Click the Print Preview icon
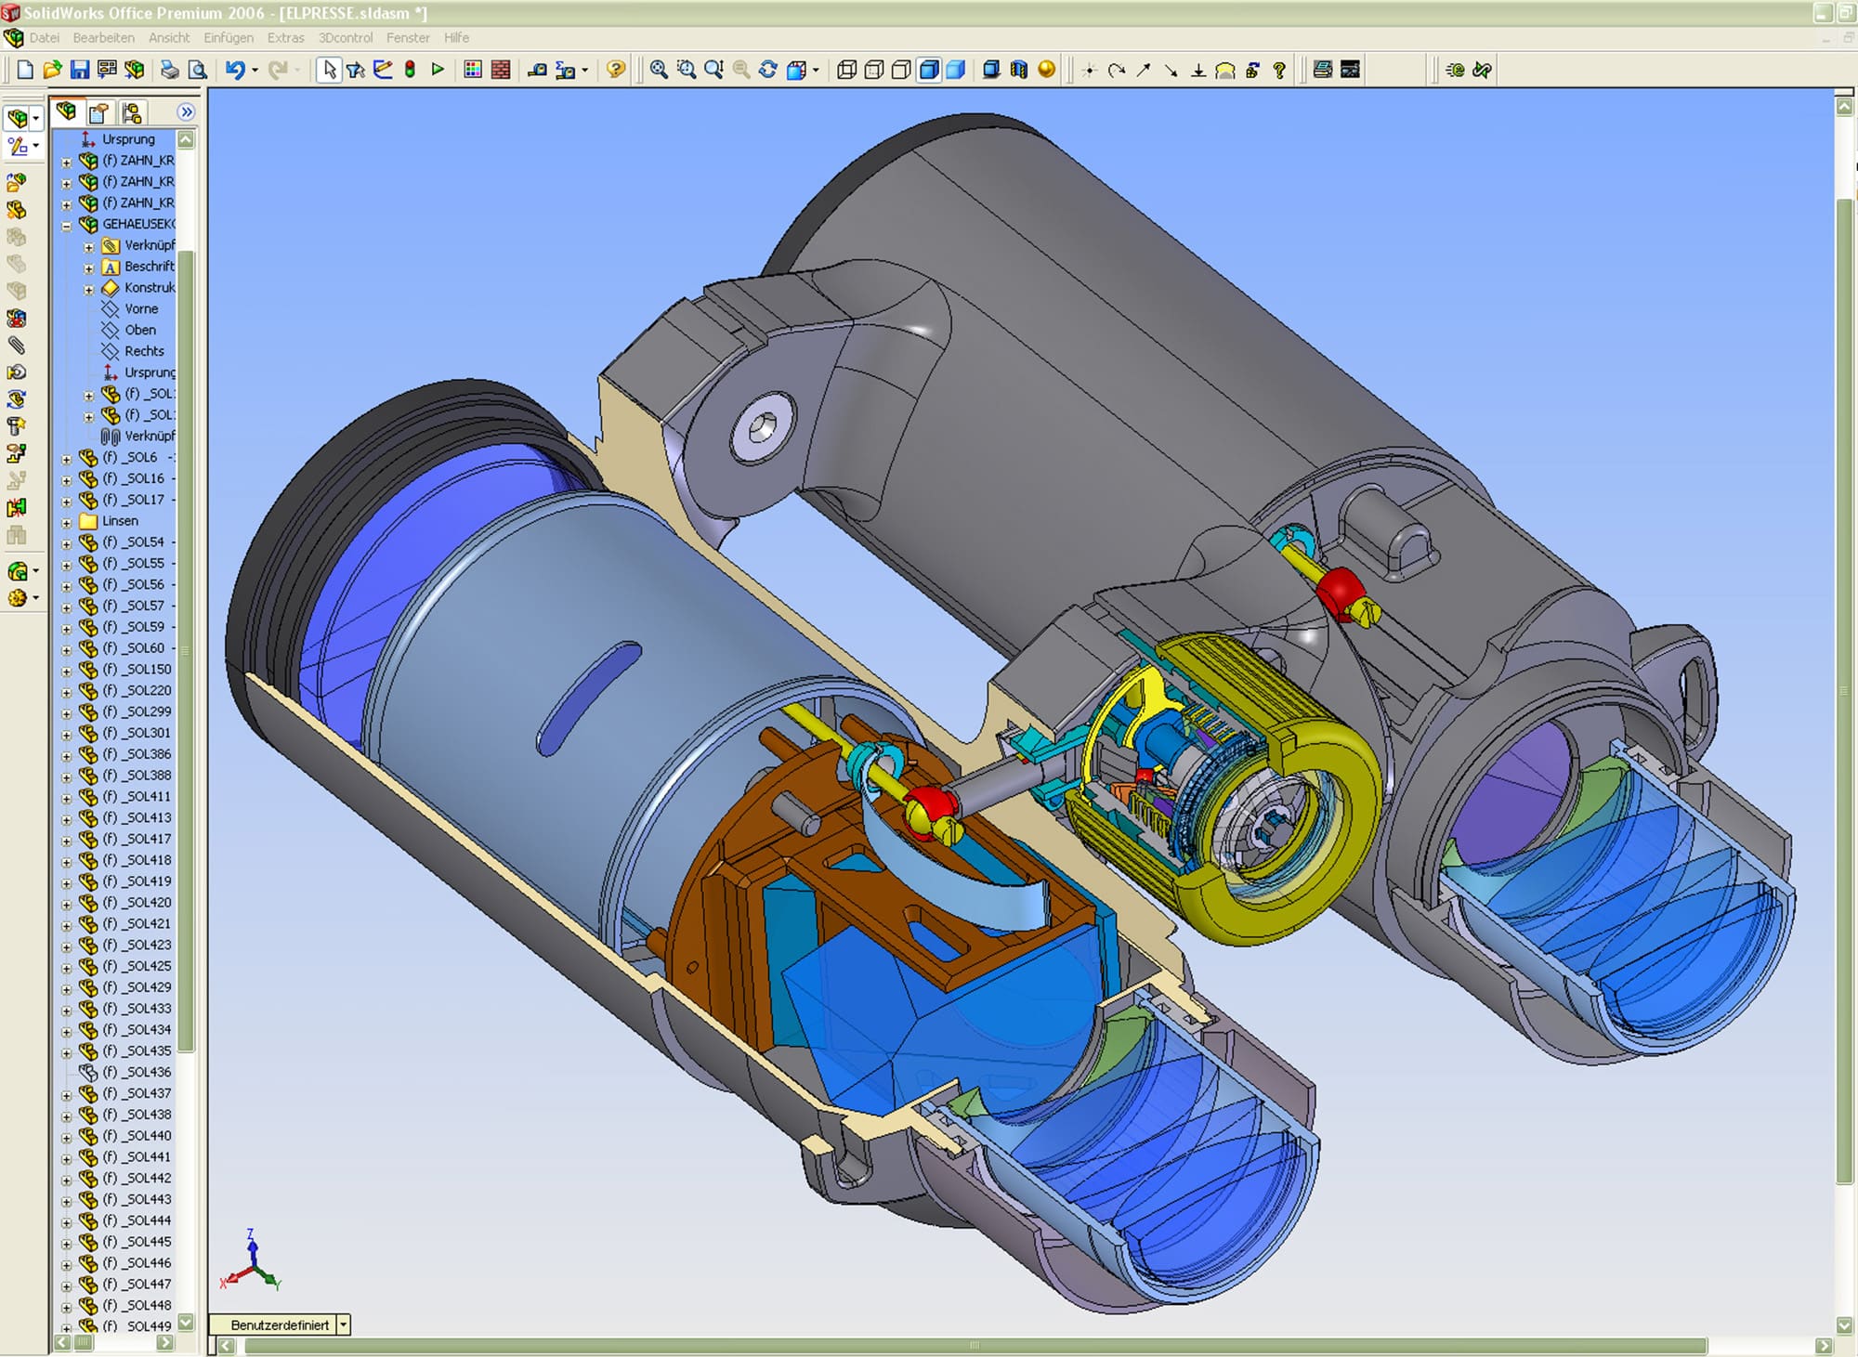The height and width of the screenshot is (1357, 1858). tap(197, 70)
